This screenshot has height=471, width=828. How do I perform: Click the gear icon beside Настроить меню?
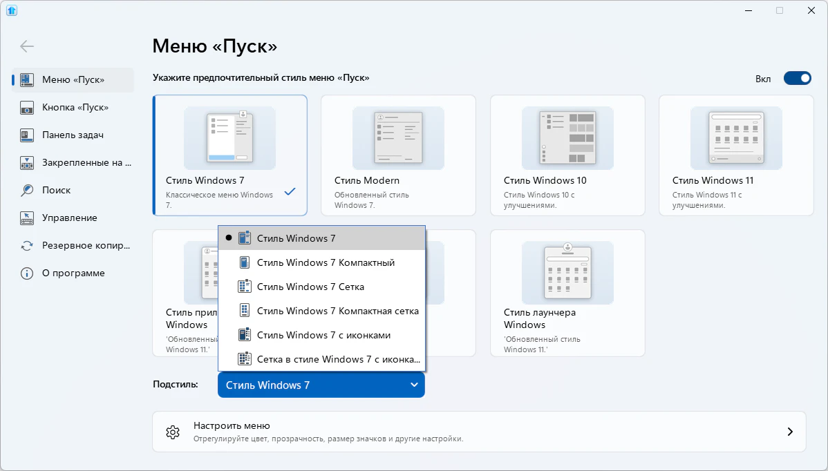coord(173,432)
